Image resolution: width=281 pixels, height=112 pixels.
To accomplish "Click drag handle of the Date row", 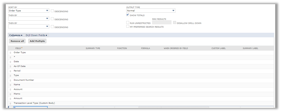I will point(10,62).
